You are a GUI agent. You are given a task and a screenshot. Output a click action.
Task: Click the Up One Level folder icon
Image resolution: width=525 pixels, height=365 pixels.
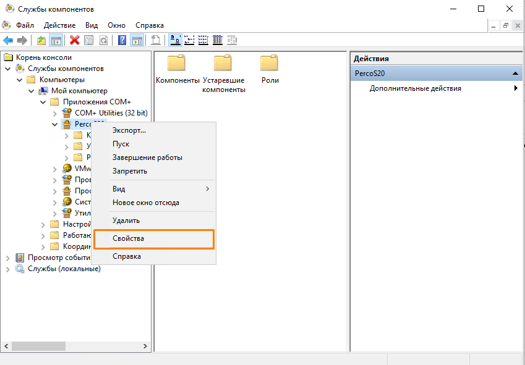(41, 40)
